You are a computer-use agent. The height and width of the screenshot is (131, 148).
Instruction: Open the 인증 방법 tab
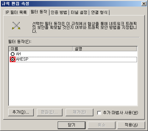[59, 12]
